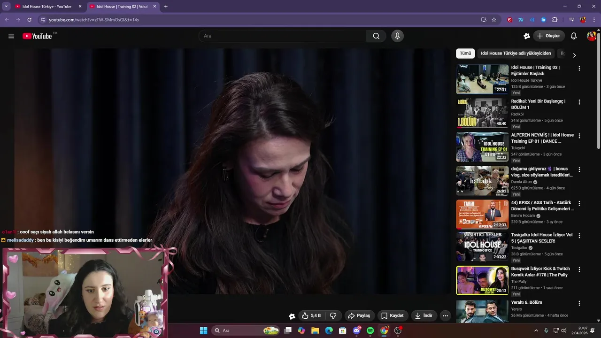Image resolution: width=601 pixels, height=338 pixels.
Task: View site information icon in address bar
Action: click(43, 20)
